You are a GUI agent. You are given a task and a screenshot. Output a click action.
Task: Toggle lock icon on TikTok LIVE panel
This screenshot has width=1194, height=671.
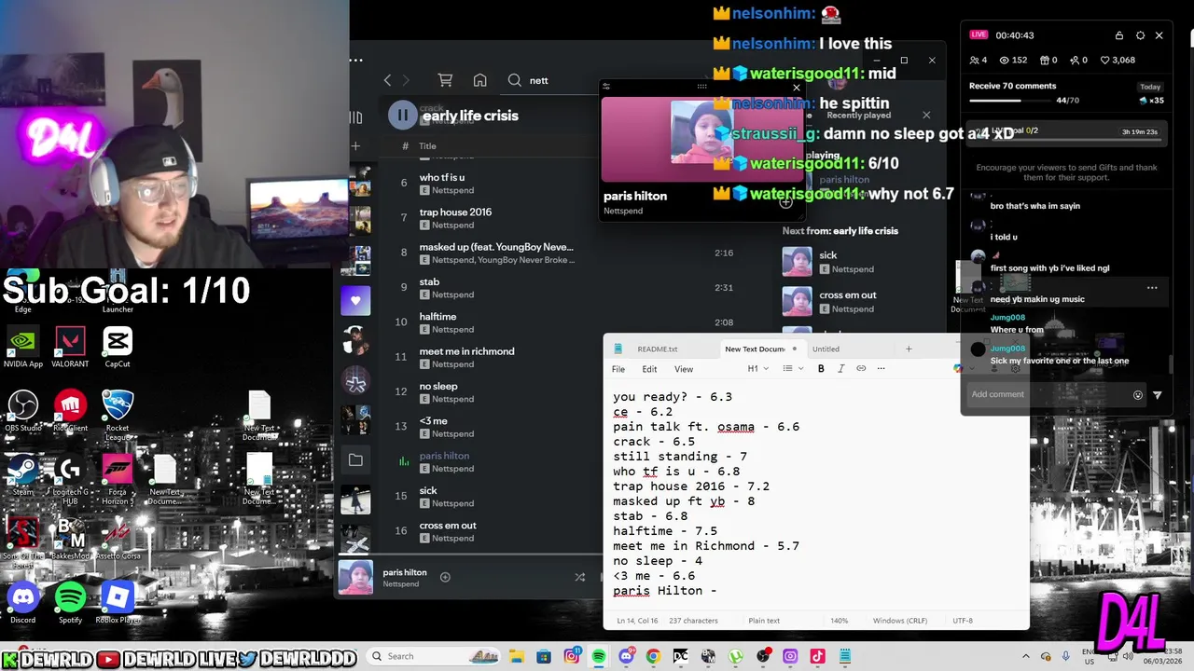click(1119, 35)
